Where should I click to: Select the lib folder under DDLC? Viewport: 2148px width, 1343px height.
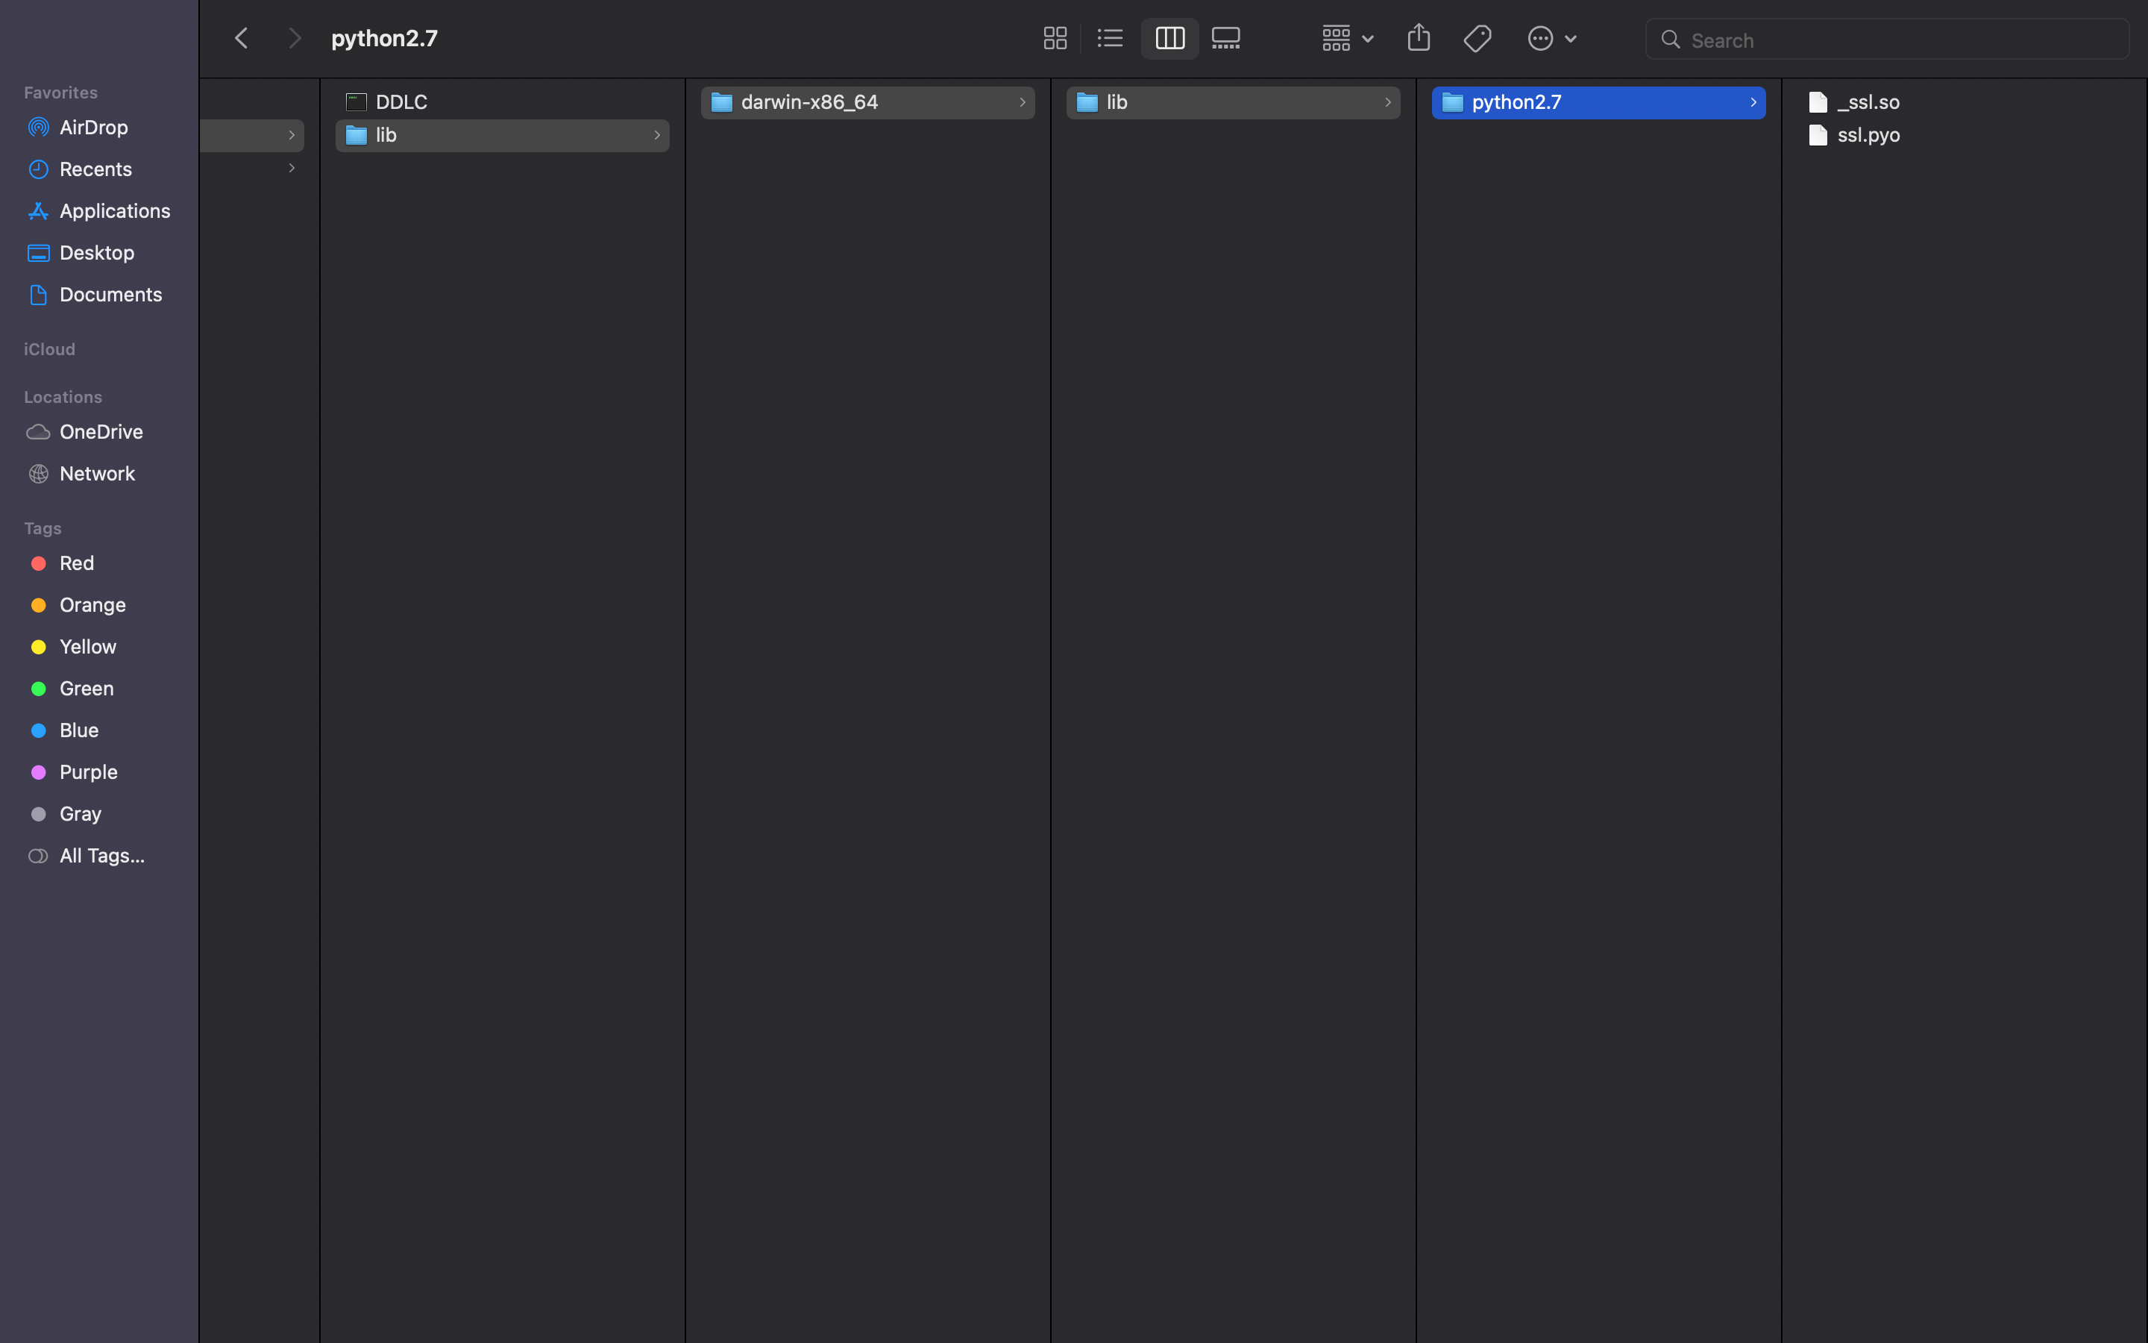coord(503,135)
